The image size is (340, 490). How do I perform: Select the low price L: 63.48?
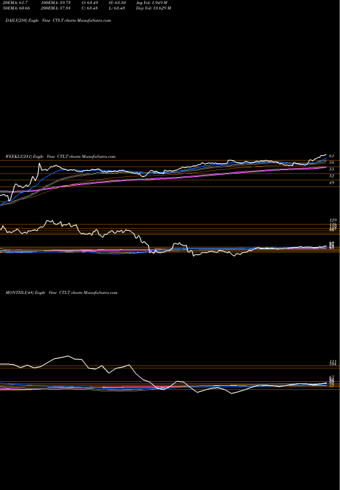(x=118, y=8)
